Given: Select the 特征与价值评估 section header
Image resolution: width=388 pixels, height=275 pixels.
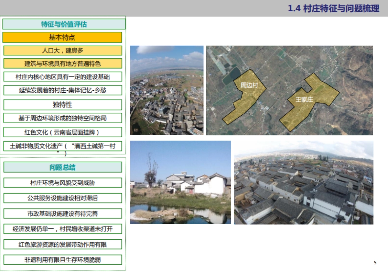Looking at the screenshot, I should (63, 24).
